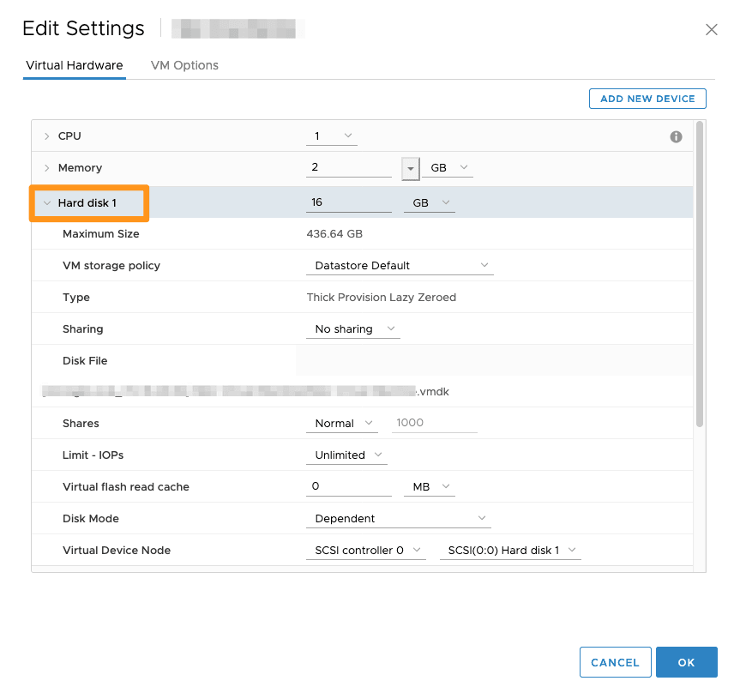The height and width of the screenshot is (693, 734).
Task: Open the SCSI controller 0 dropdown
Action: (x=365, y=551)
